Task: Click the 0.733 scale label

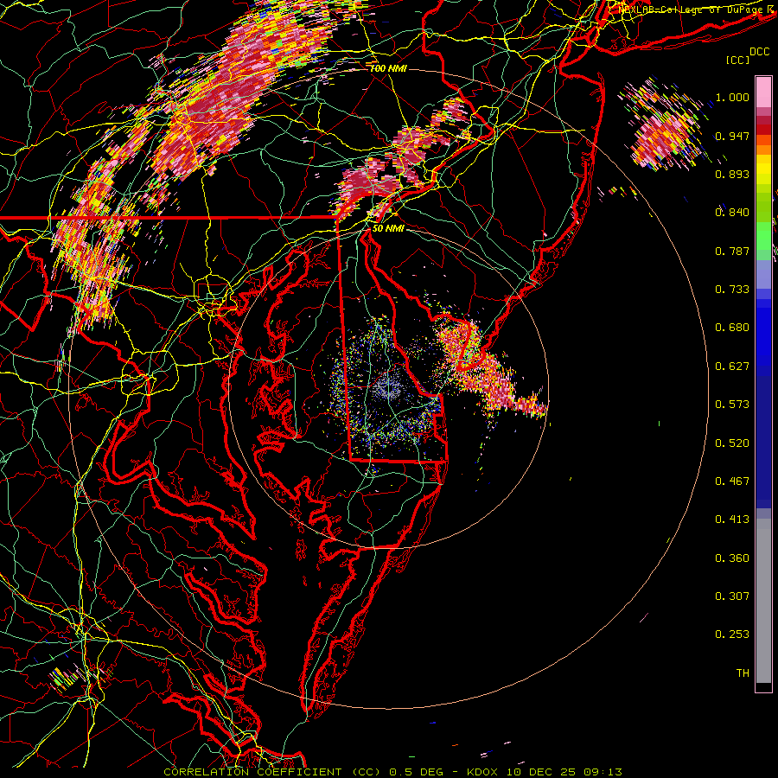Action: click(732, 290)
